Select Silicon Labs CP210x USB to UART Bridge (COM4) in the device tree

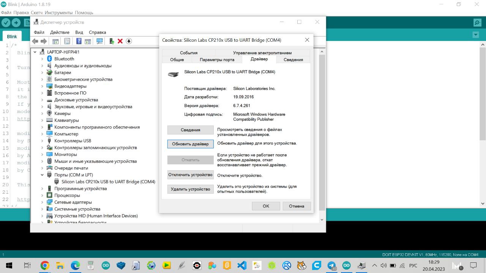coord(108,182)
